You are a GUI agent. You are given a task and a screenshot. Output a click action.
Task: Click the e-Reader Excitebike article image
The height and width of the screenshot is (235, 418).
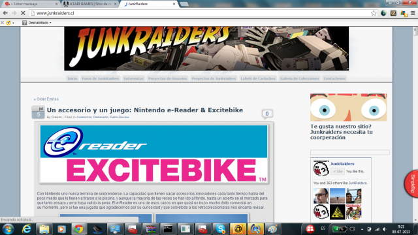154,154
